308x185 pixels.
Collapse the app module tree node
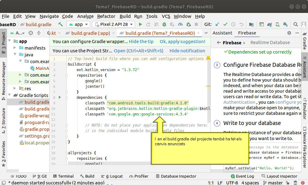coord(10,41)
